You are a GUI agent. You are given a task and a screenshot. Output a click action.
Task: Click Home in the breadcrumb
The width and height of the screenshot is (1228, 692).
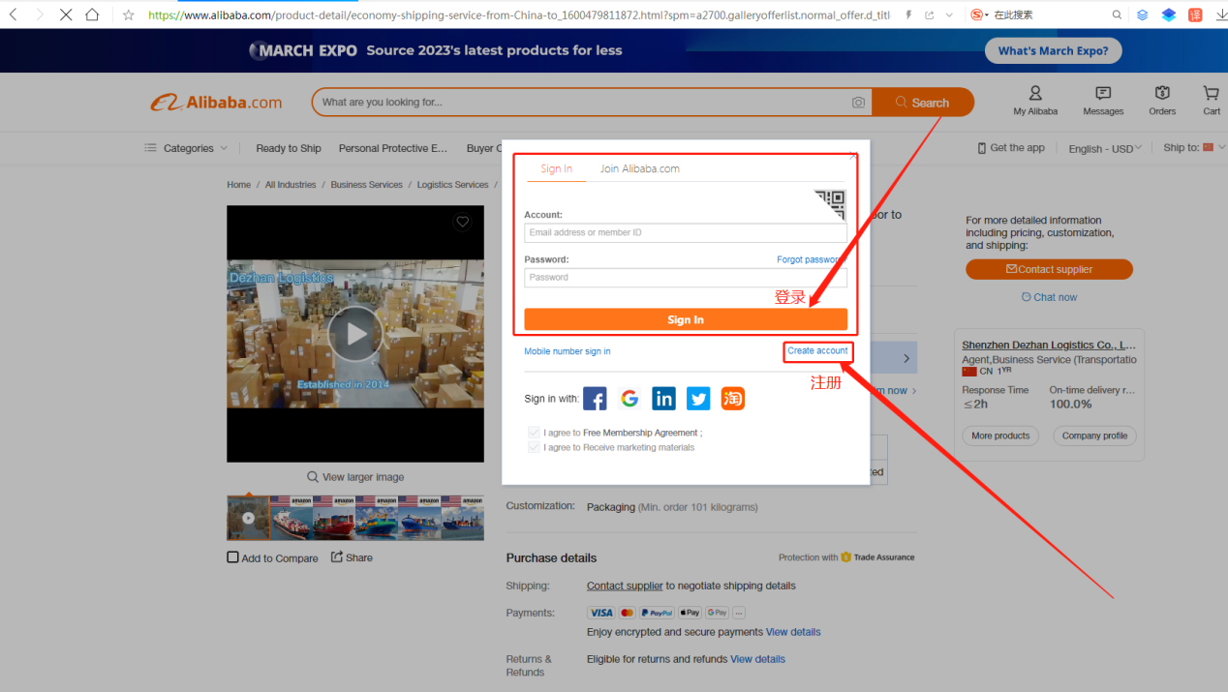point(238,185)
